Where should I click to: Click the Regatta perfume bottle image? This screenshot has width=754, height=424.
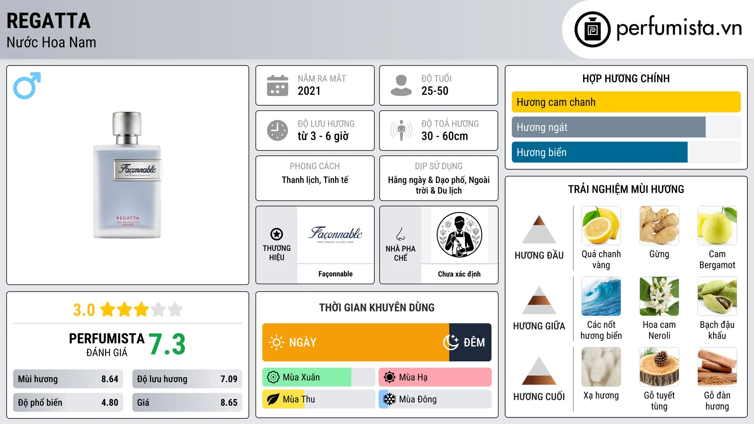[127, 175]
